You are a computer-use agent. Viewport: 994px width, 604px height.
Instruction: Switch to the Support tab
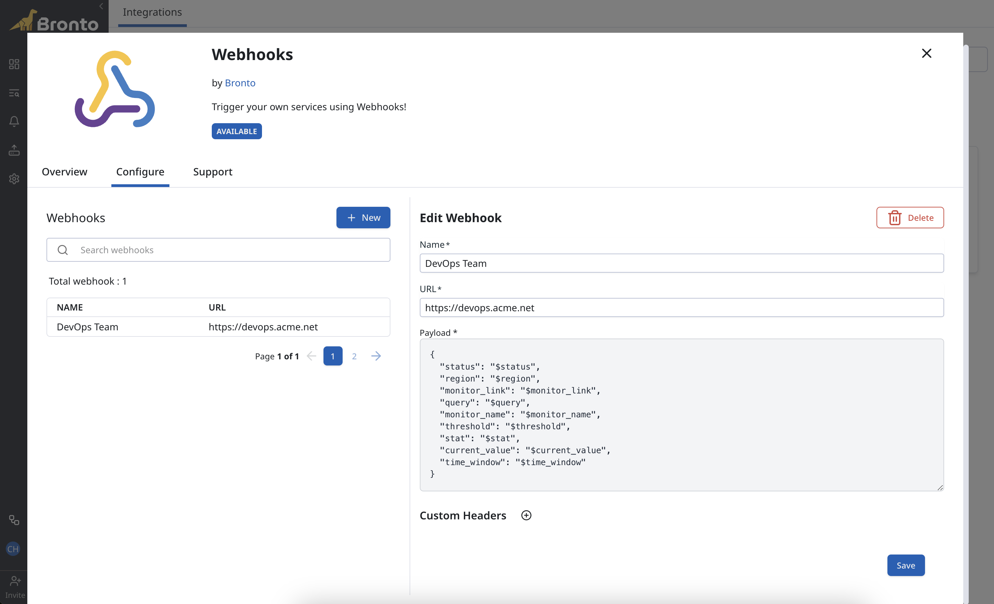(212, 172)
